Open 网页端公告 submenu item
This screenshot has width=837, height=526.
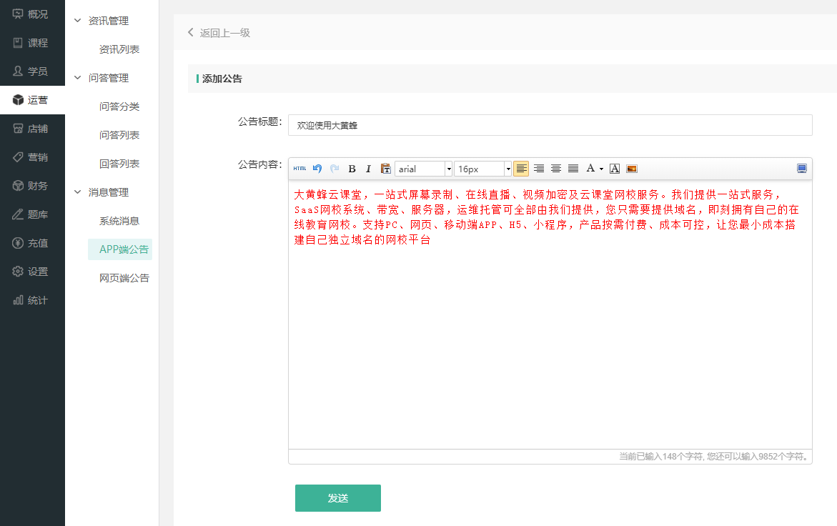coord(124,278)
